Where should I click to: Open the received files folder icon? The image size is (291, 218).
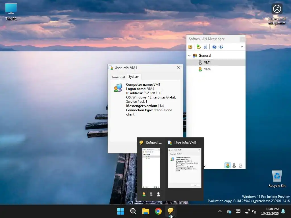click(x=199, y=47)
